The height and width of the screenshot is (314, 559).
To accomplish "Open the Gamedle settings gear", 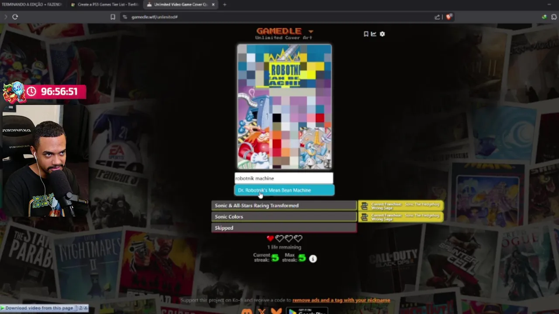I will (x=382, y=34).
